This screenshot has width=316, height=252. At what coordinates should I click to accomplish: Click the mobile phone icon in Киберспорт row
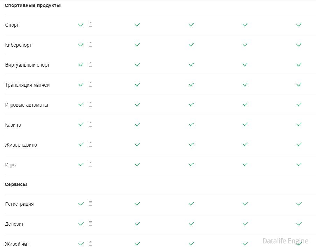[90, 45]
